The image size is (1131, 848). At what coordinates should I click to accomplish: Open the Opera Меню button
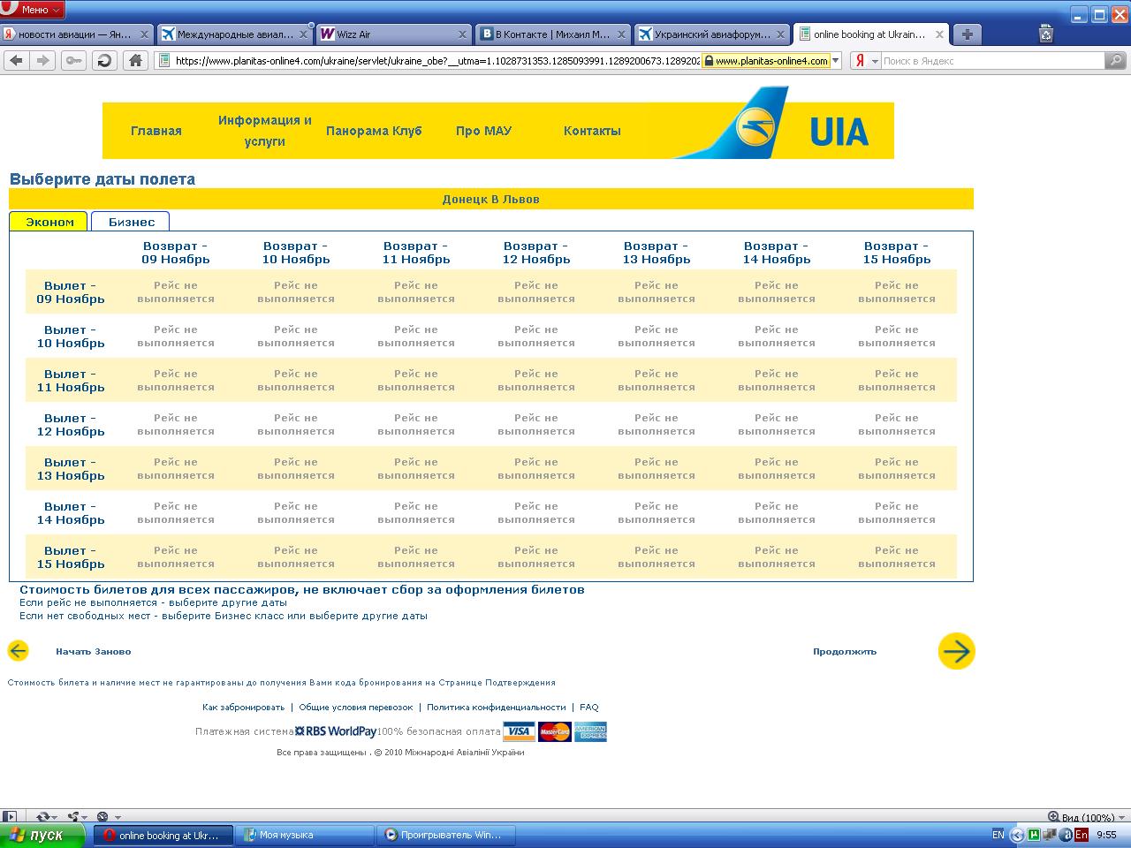(34, 10)
